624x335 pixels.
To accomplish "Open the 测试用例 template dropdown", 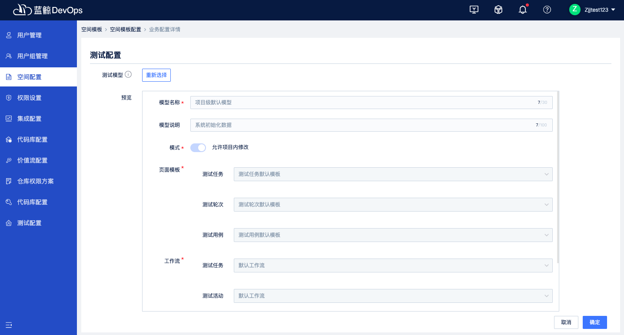I will (393, 235).
